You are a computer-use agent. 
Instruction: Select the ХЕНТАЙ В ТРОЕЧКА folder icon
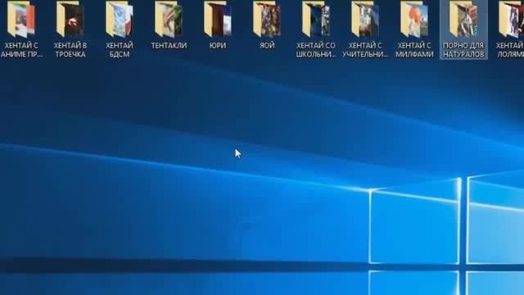[70, 19]
